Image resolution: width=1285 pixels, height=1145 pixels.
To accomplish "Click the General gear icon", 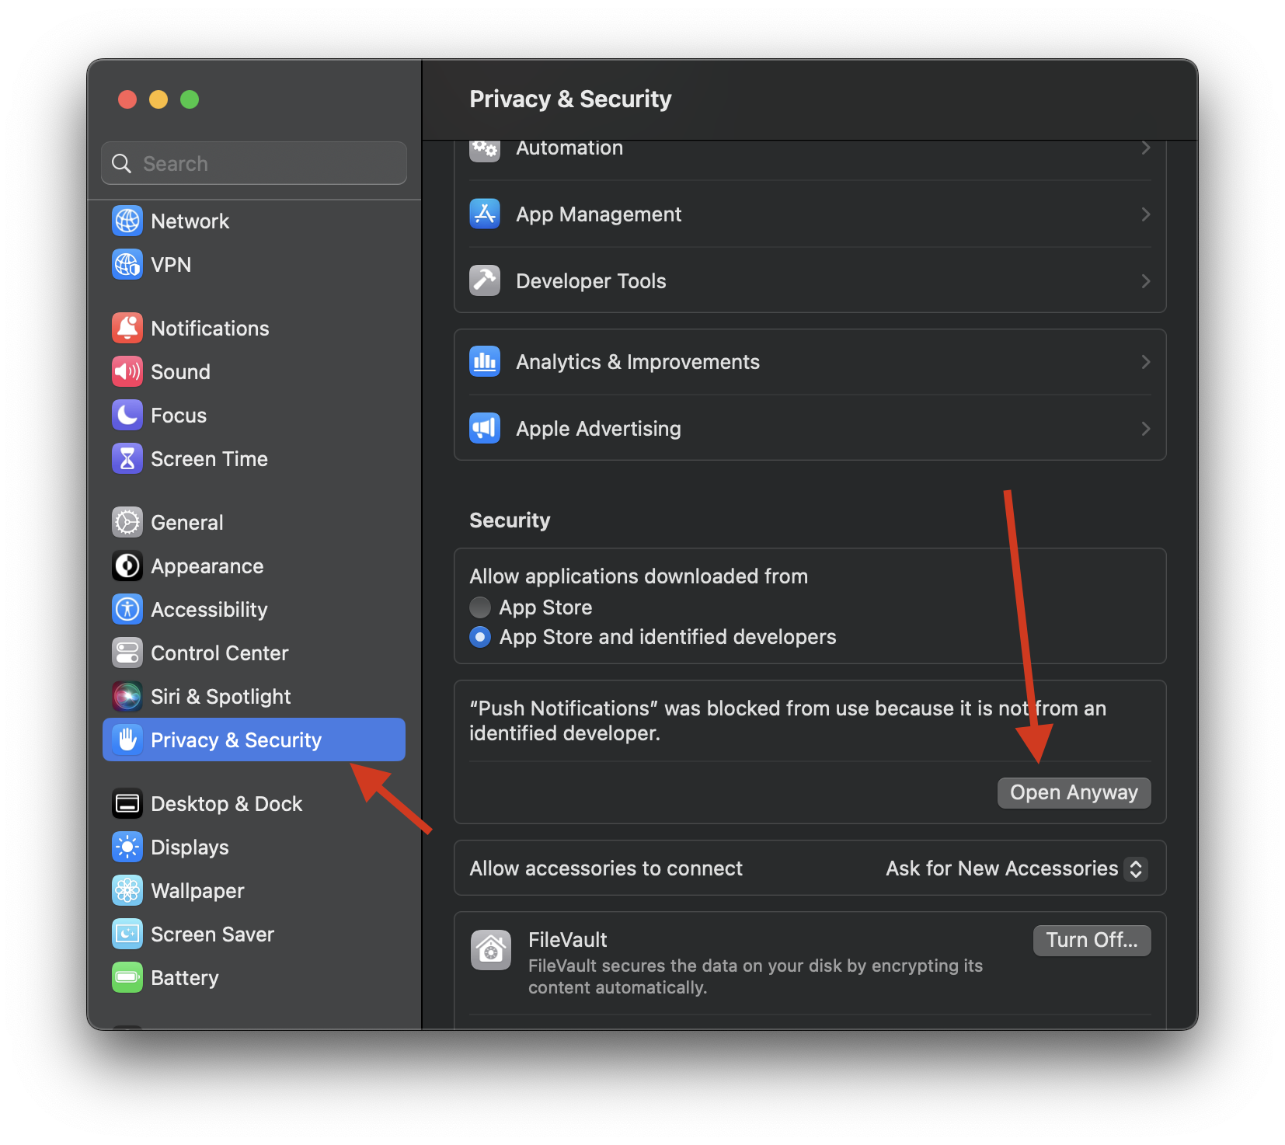I will point(127,523).
